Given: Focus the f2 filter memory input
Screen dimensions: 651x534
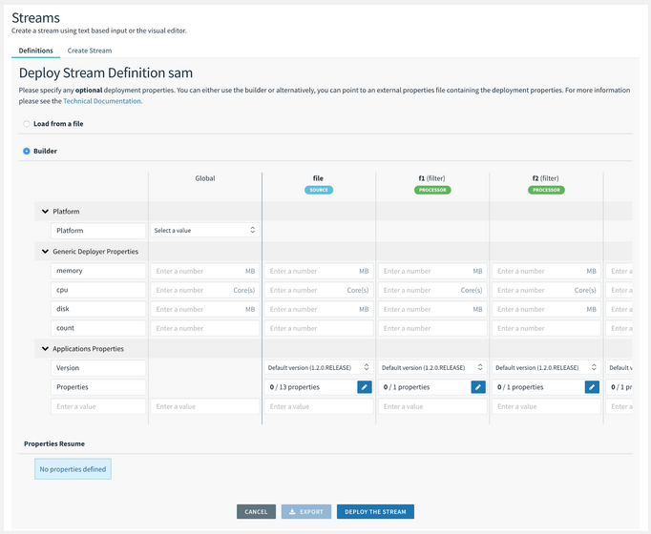Looking at the screenshot, I should [x=546, y=271].
